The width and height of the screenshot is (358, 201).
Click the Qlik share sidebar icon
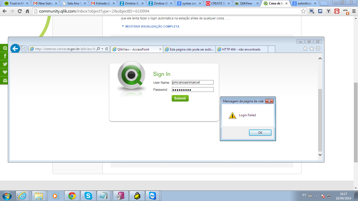click(x=5, y=48)
